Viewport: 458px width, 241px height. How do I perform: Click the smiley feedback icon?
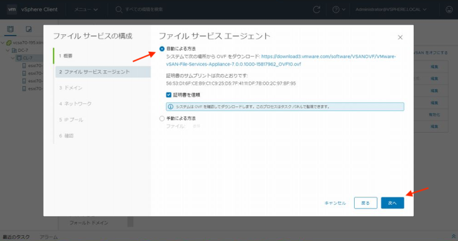[x=449, y=9]
